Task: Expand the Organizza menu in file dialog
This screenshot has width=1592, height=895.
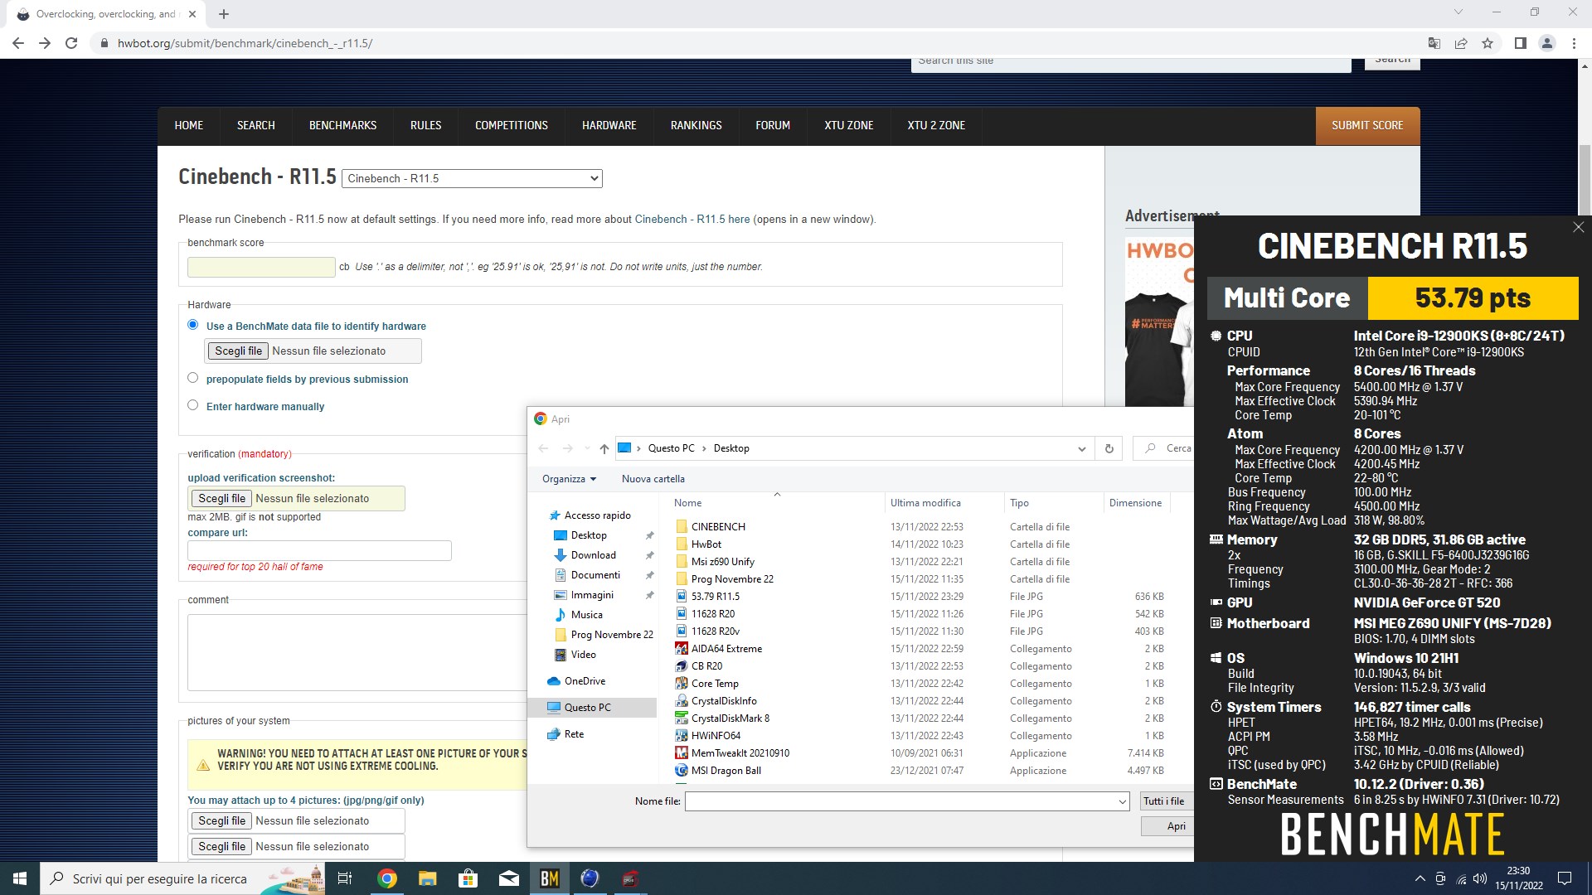Action: (569, 479)
